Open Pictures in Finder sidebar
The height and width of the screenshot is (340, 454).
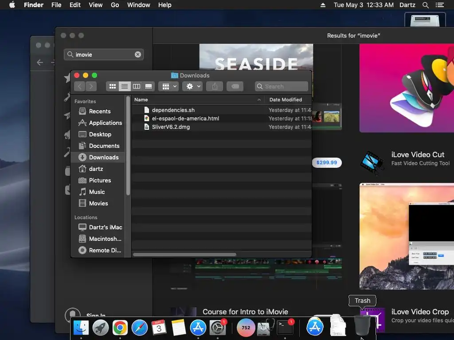point(98,181)
